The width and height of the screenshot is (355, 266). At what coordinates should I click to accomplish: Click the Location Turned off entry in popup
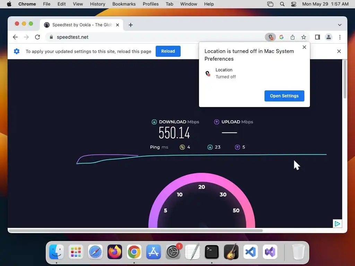[x=254, y=73]
